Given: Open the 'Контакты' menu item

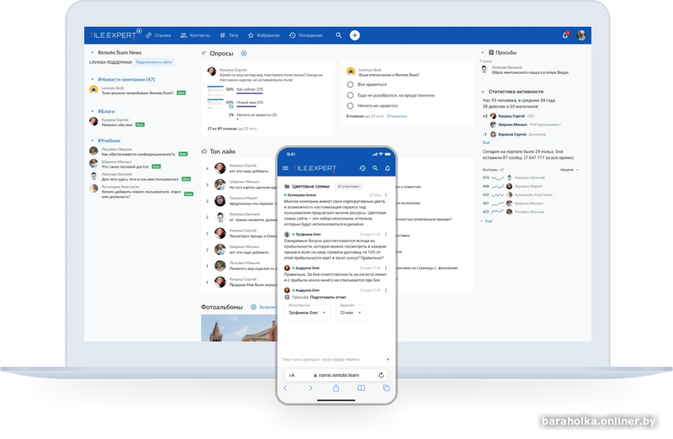Looking at the screenshot, I should tap(195, 35).
